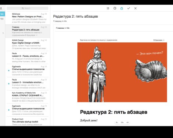Click unread dot on Eggheado Aug 13 email
Image resolution: width=173 pixels, height=138 pixels.
[9, 110]
